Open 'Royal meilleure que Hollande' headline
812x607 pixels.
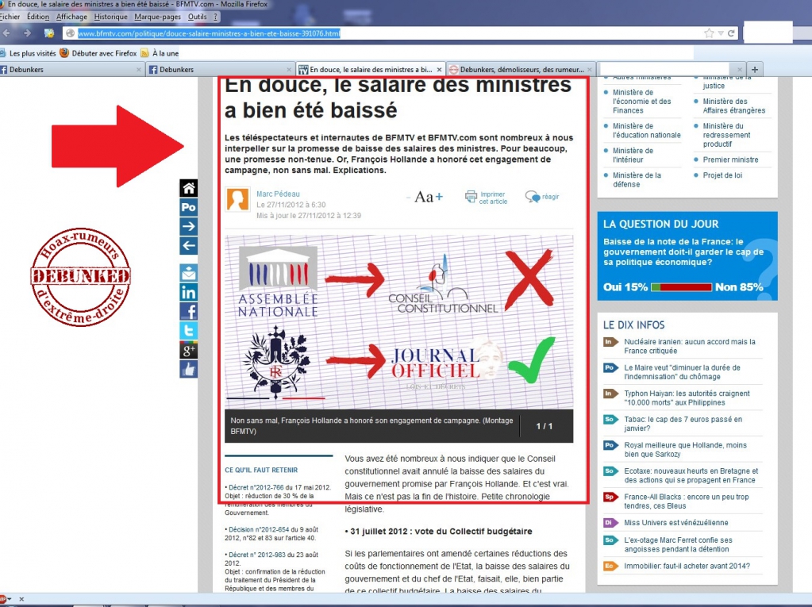click(x=685, y=450)
